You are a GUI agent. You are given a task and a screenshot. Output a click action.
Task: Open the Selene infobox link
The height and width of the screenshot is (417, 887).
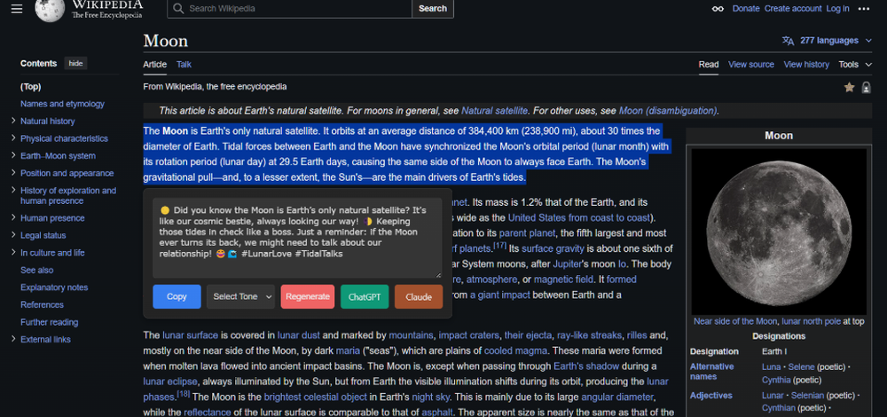801,366
